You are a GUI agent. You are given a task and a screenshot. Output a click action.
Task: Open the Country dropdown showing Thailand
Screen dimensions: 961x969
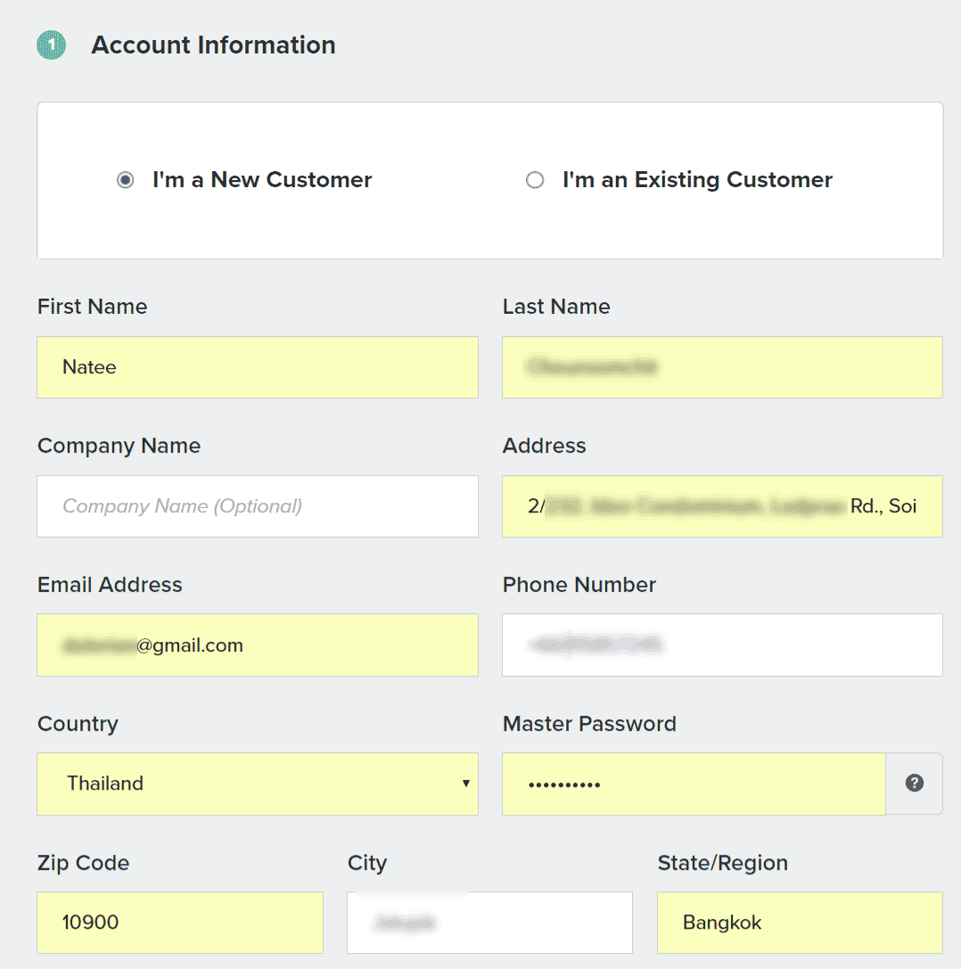[258, 784]
